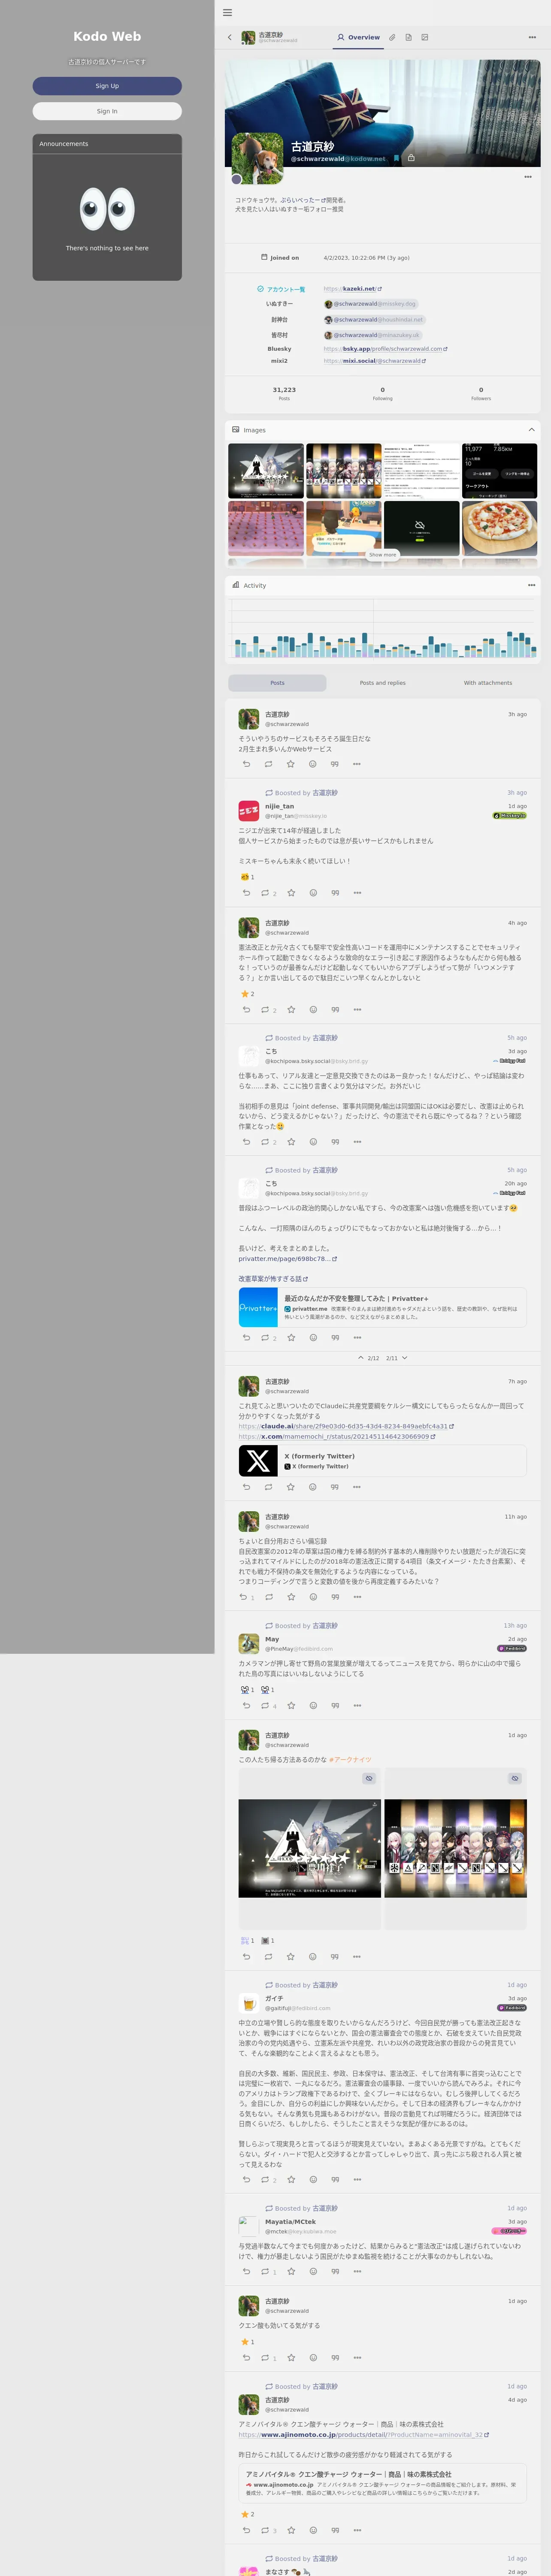
Task: Star the 誕生日 post
Action: tap(291, 764)
